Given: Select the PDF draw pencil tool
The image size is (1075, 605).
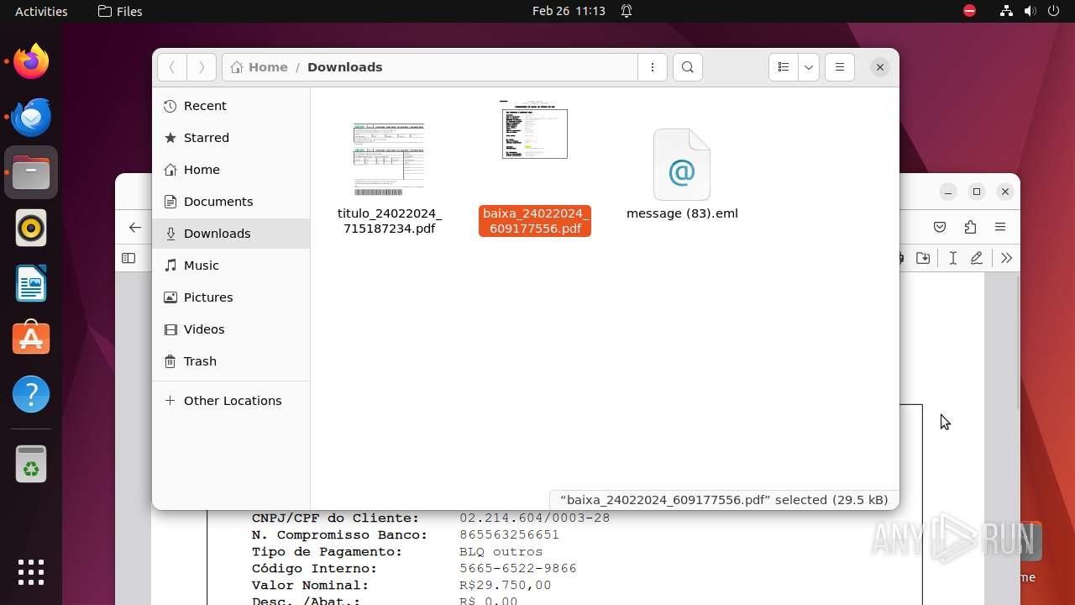Looking at the screenshot, I should click(x=977, y=258).
